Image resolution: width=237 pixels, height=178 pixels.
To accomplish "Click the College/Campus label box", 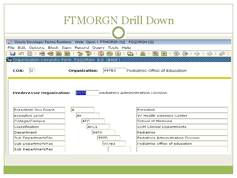I will pos(39,121).
